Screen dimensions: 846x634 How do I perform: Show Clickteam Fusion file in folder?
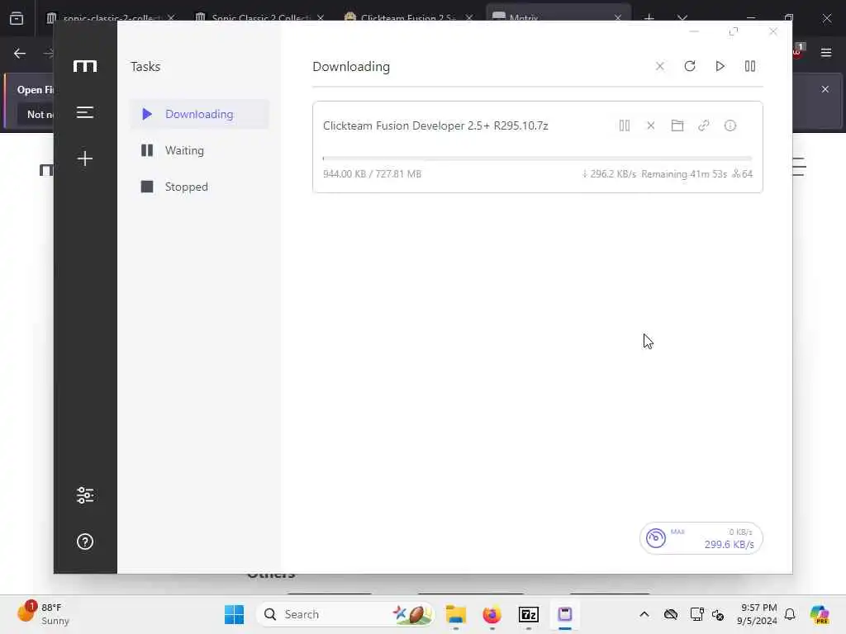click(x=677, y=125)
